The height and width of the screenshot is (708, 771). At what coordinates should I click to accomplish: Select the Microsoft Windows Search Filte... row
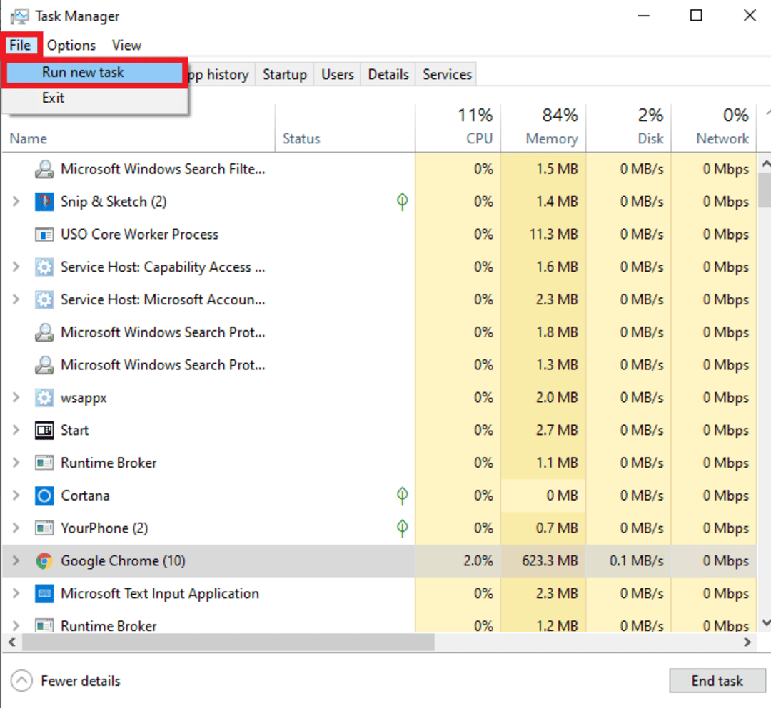(380, 169)
